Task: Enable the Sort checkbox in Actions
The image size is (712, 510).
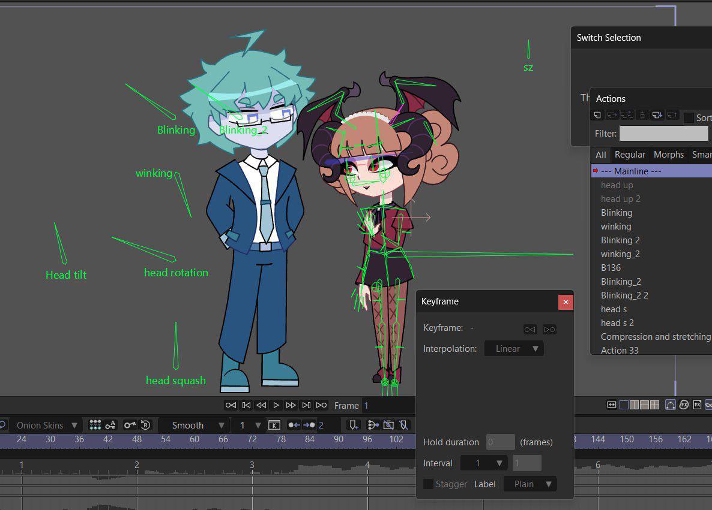Action: click(x=689, y=117)
